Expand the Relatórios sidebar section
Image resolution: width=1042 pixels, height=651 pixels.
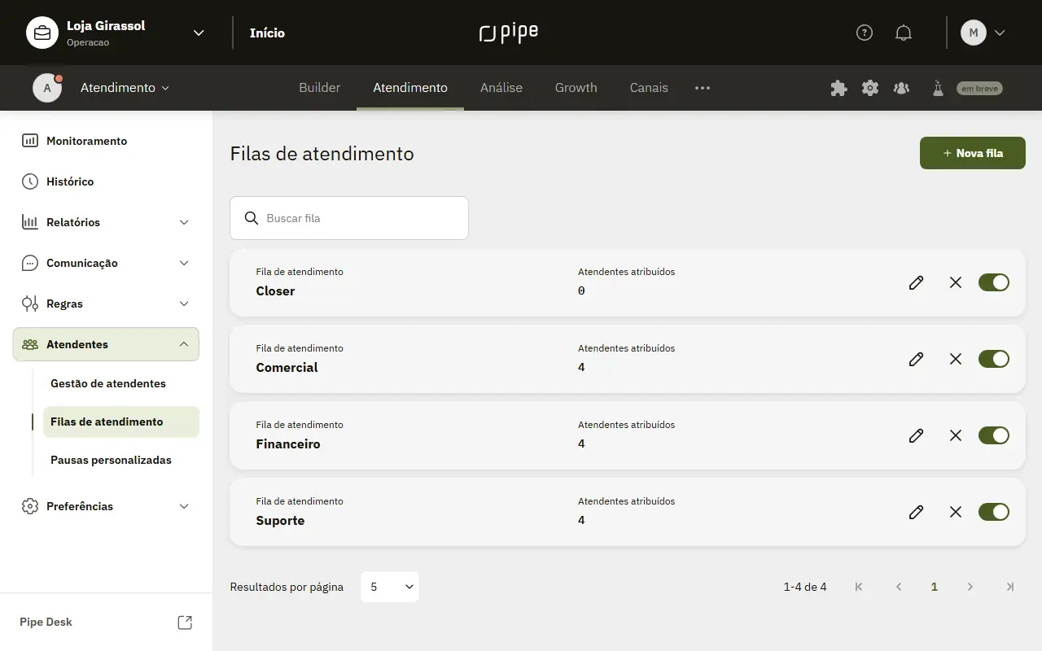tap(106, 222)
